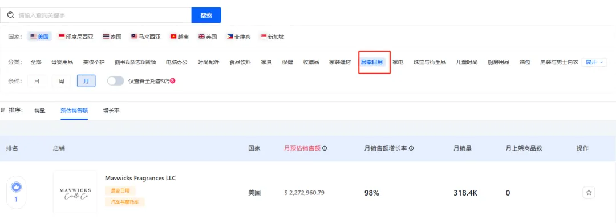
Task: Select 珠宝与衍生品 category
Action: click(x=430, y=62)
